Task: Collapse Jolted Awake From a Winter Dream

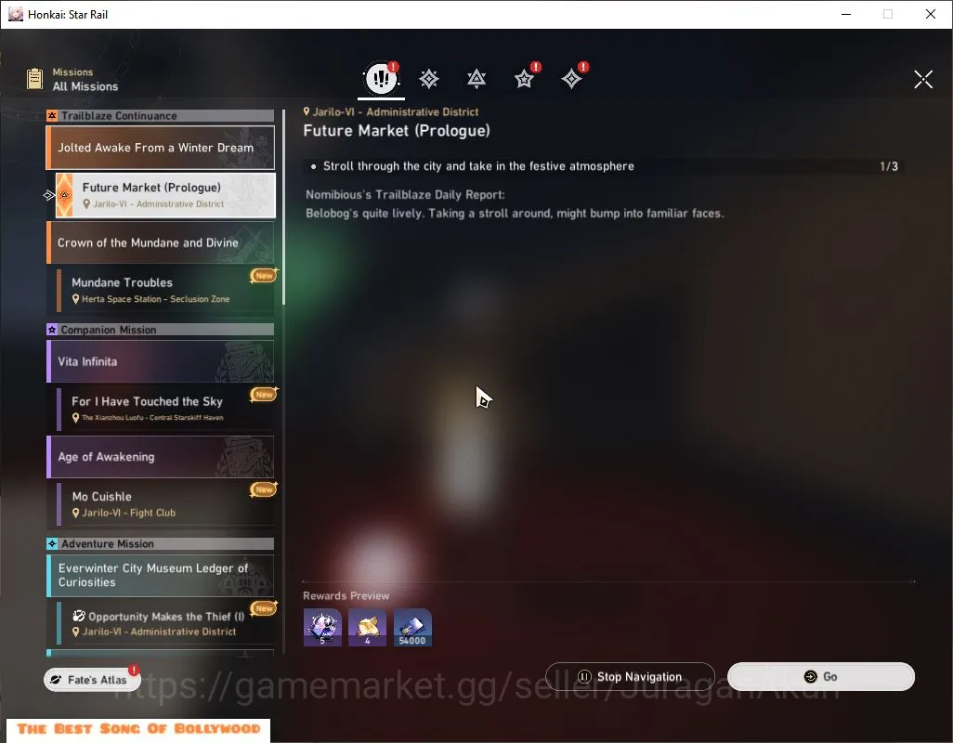Action: coord(161,148)
